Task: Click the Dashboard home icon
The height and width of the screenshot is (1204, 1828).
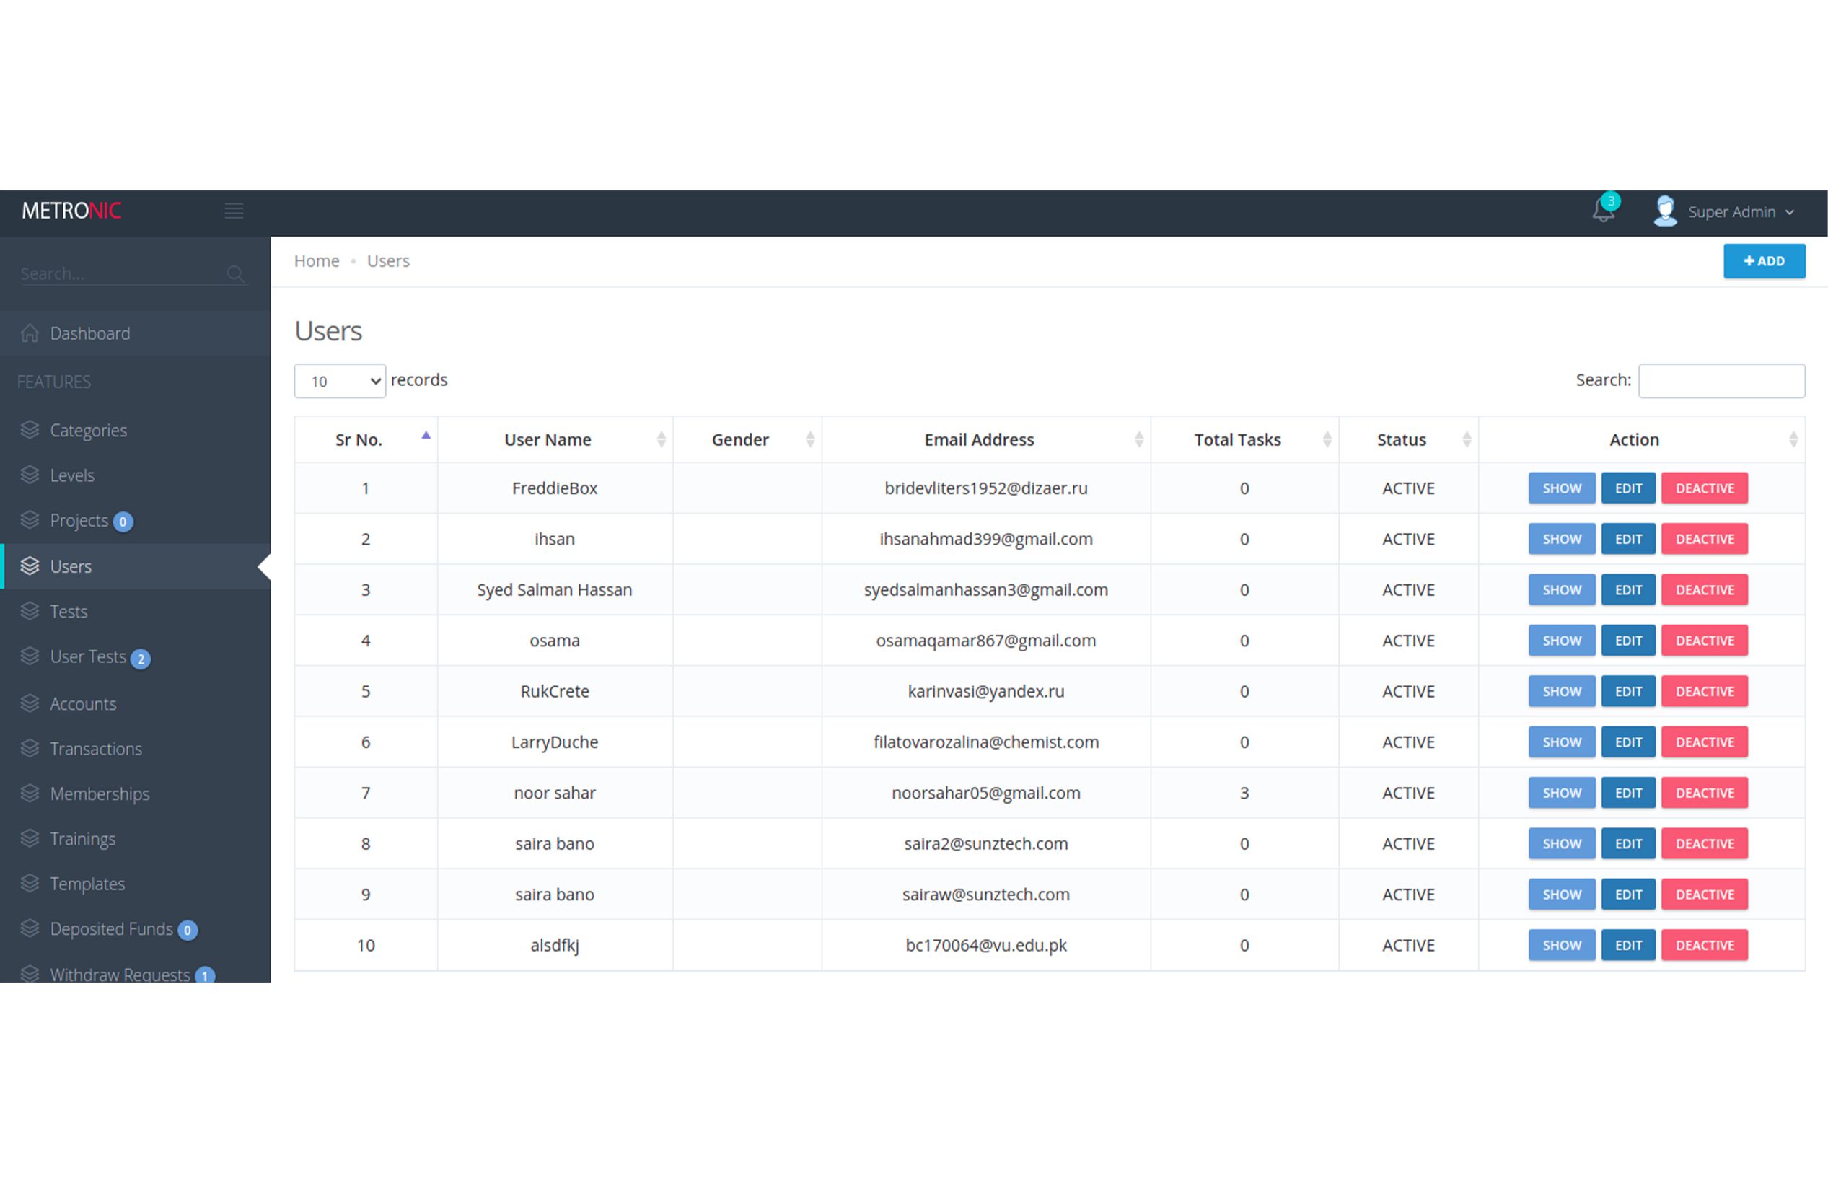Action: tap(30, 333)
